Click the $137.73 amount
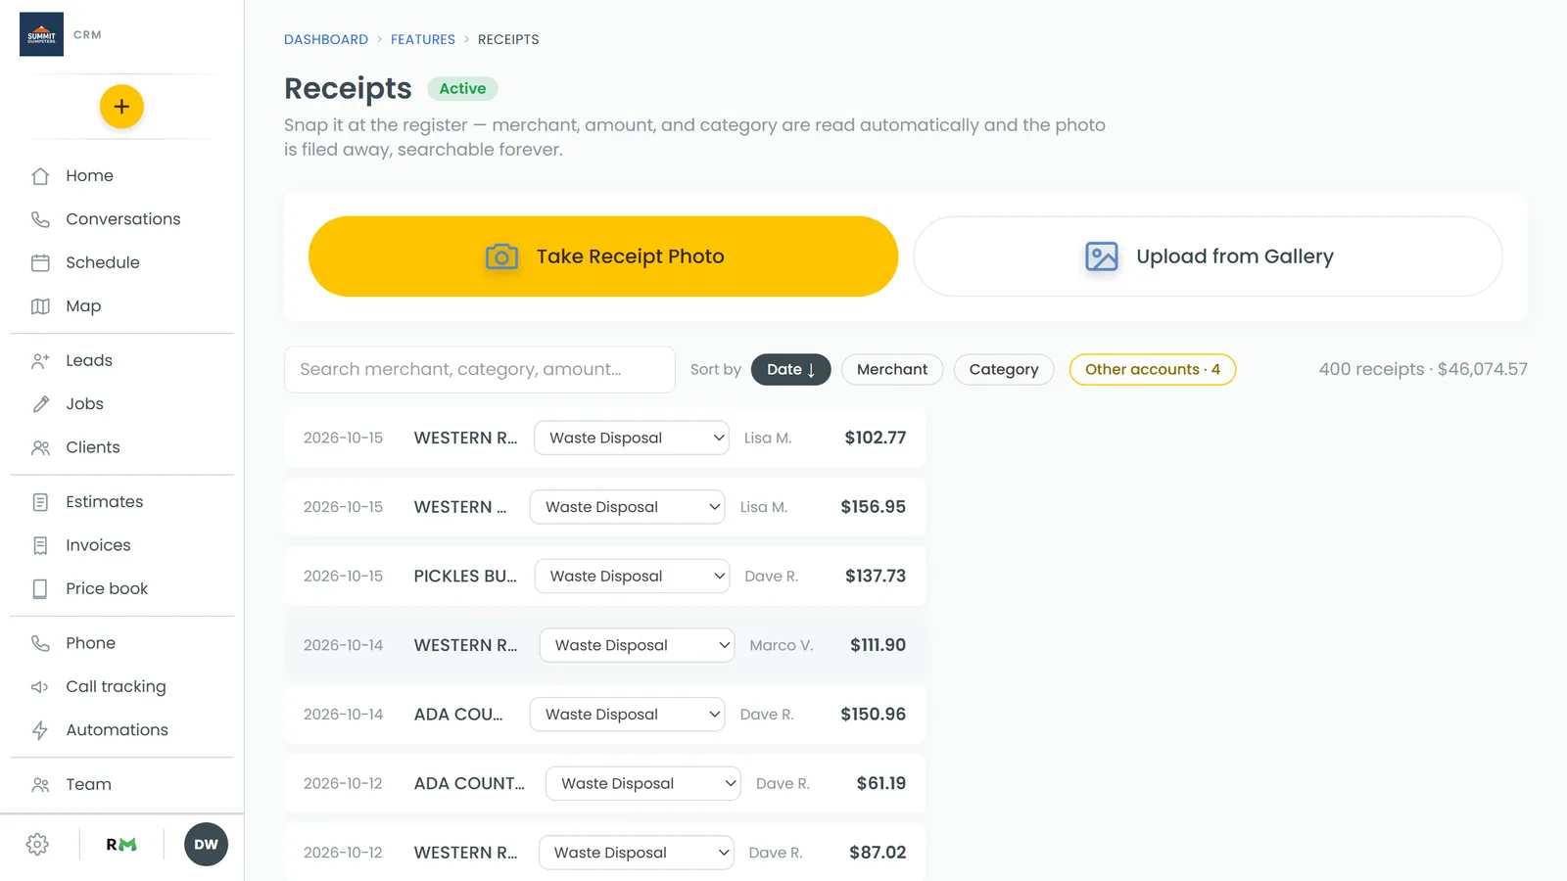This screenshot has width=1567, height=881. click(876, 577)
